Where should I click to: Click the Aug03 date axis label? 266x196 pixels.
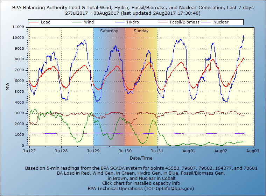253,151
